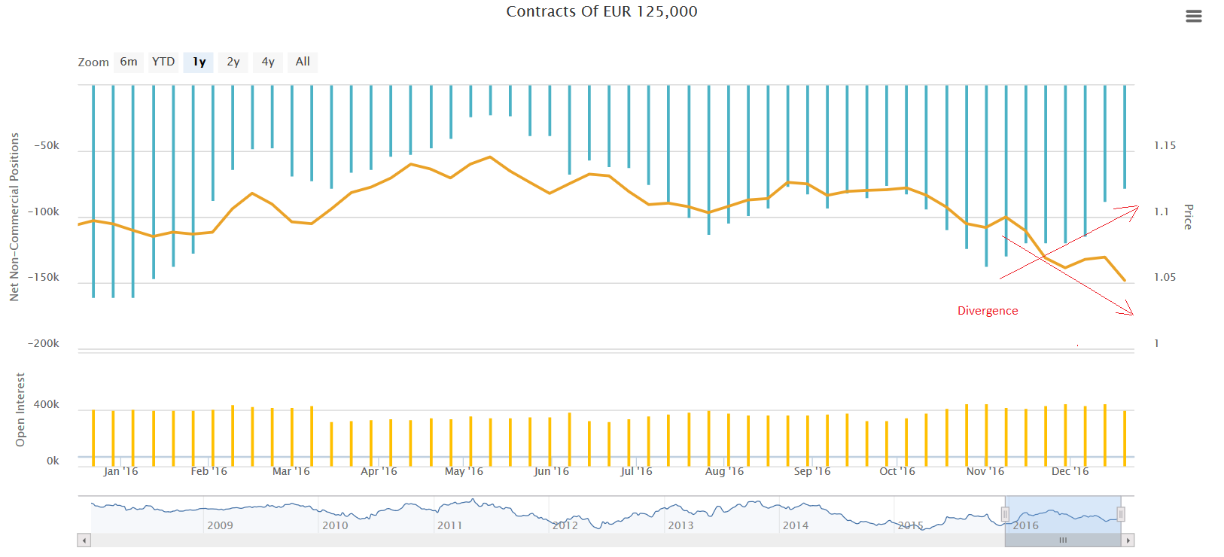Screen dimensions: 1224x557
Task: Click the red Divergence annotation label
Action: (987, 311)
